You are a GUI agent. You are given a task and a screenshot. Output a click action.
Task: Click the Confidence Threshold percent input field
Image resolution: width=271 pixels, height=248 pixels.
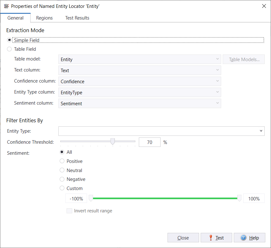150,142
